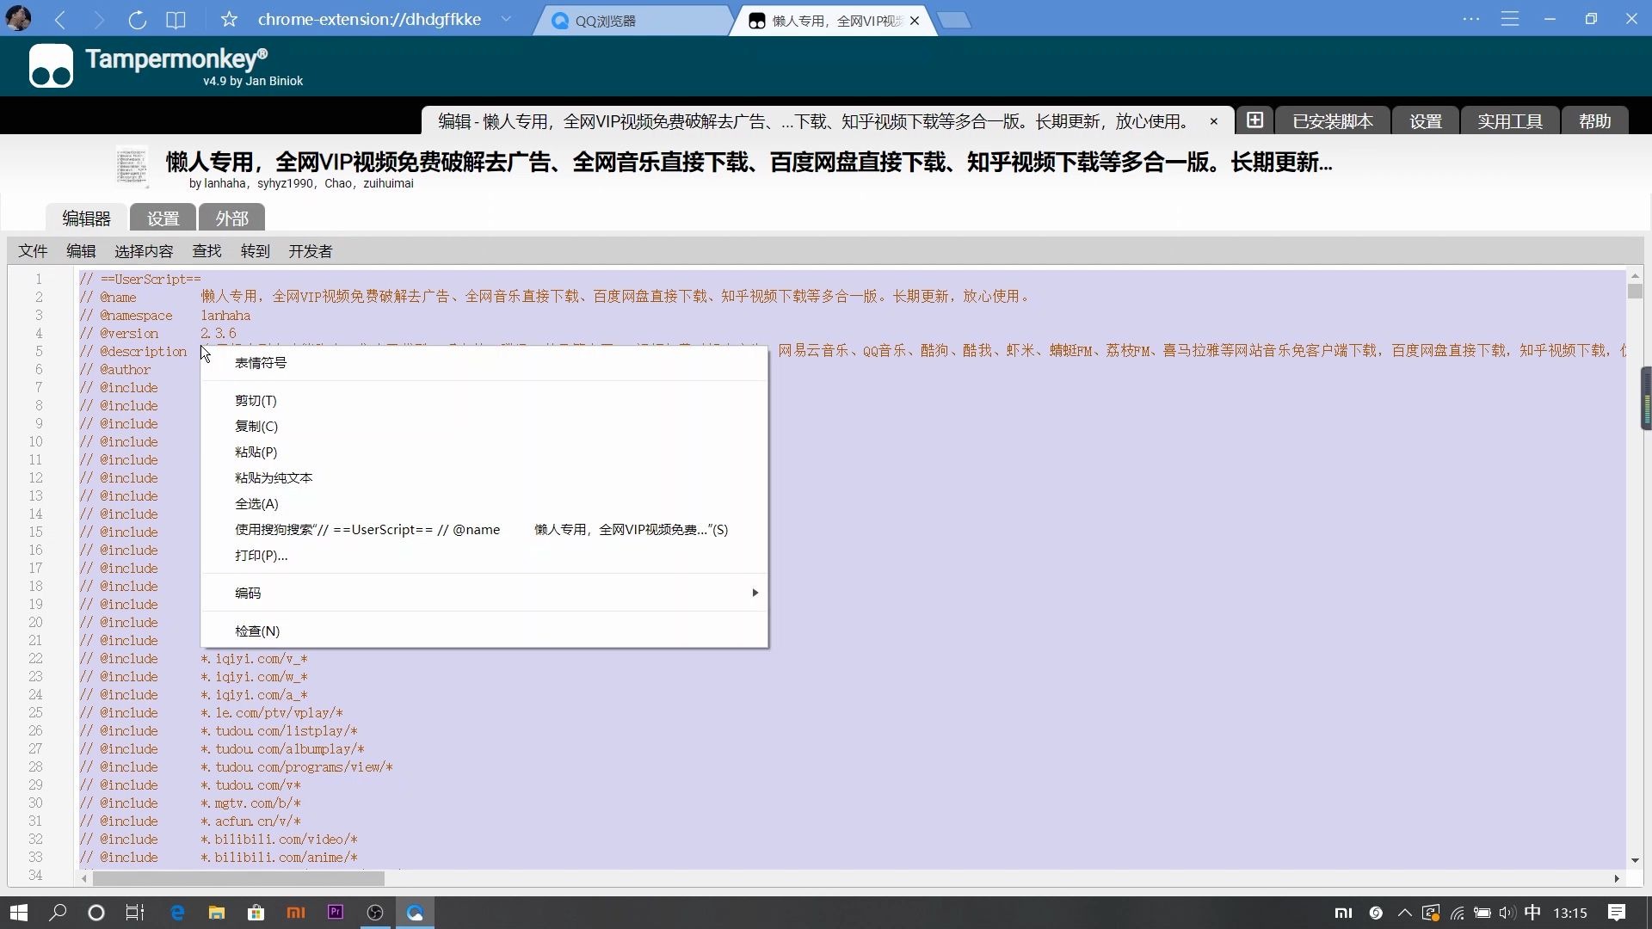Click line number 22 in gutter

pos(35,659)
